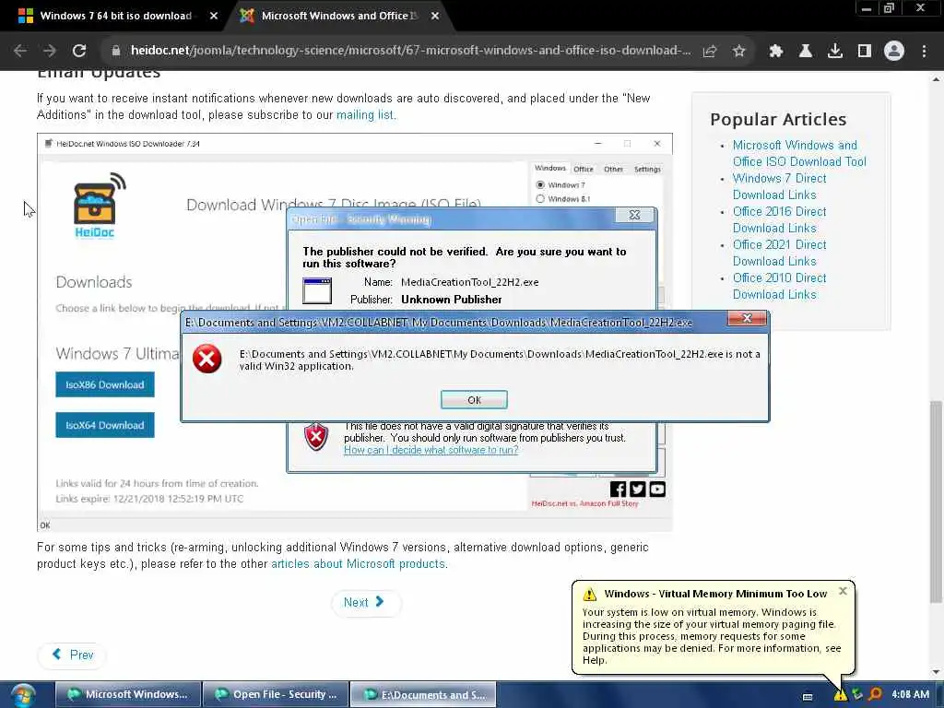Switch to Open File - Security taskbar button
Screen dimensions: 944x708
(x=277, y=695)
